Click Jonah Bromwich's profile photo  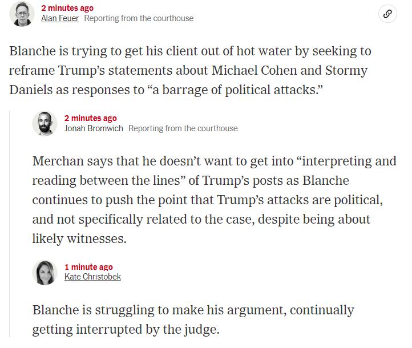click(x=45, y=123)
